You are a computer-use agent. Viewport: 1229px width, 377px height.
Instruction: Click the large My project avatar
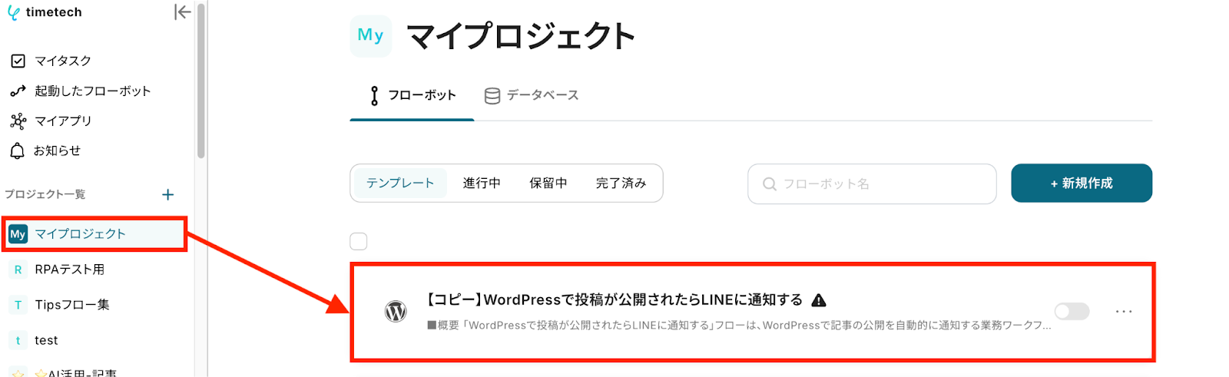click(370, 35)
